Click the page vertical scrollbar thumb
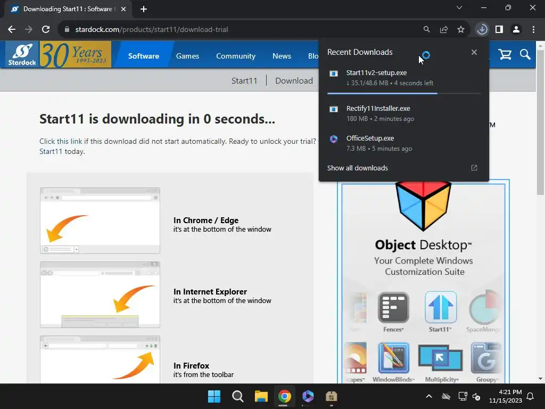Viewport: 545px width, 409px height. coord(540,122)
